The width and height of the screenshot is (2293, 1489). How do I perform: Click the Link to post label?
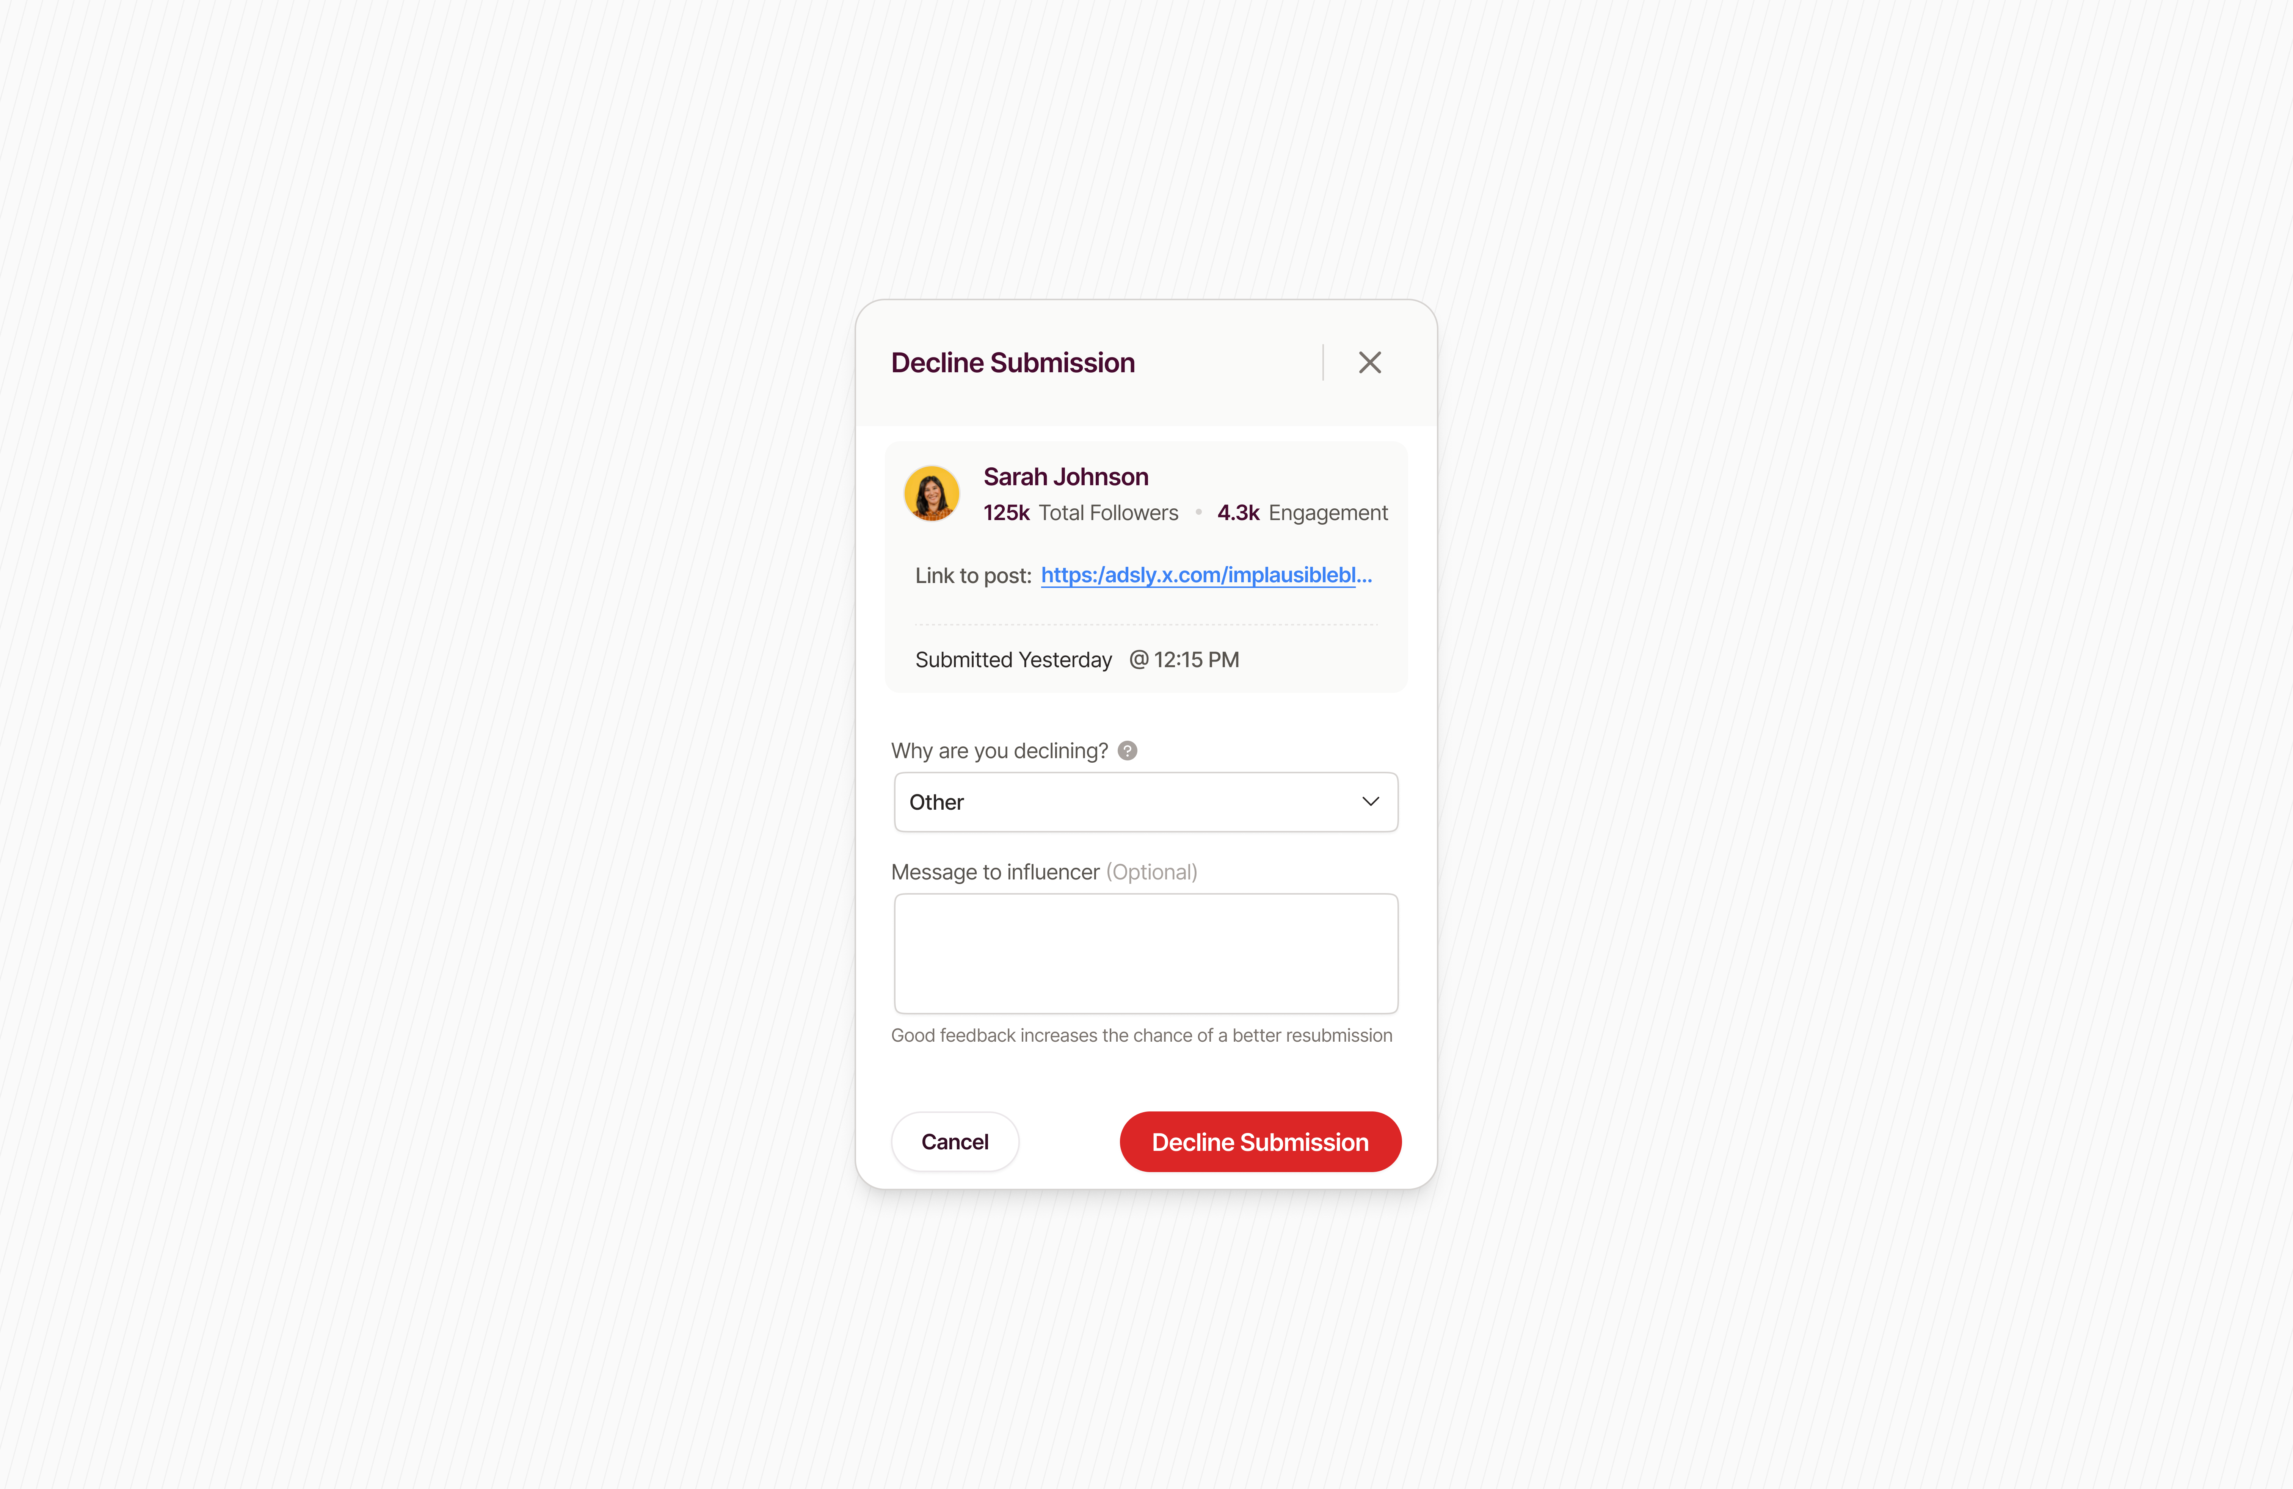click(973, 576)
